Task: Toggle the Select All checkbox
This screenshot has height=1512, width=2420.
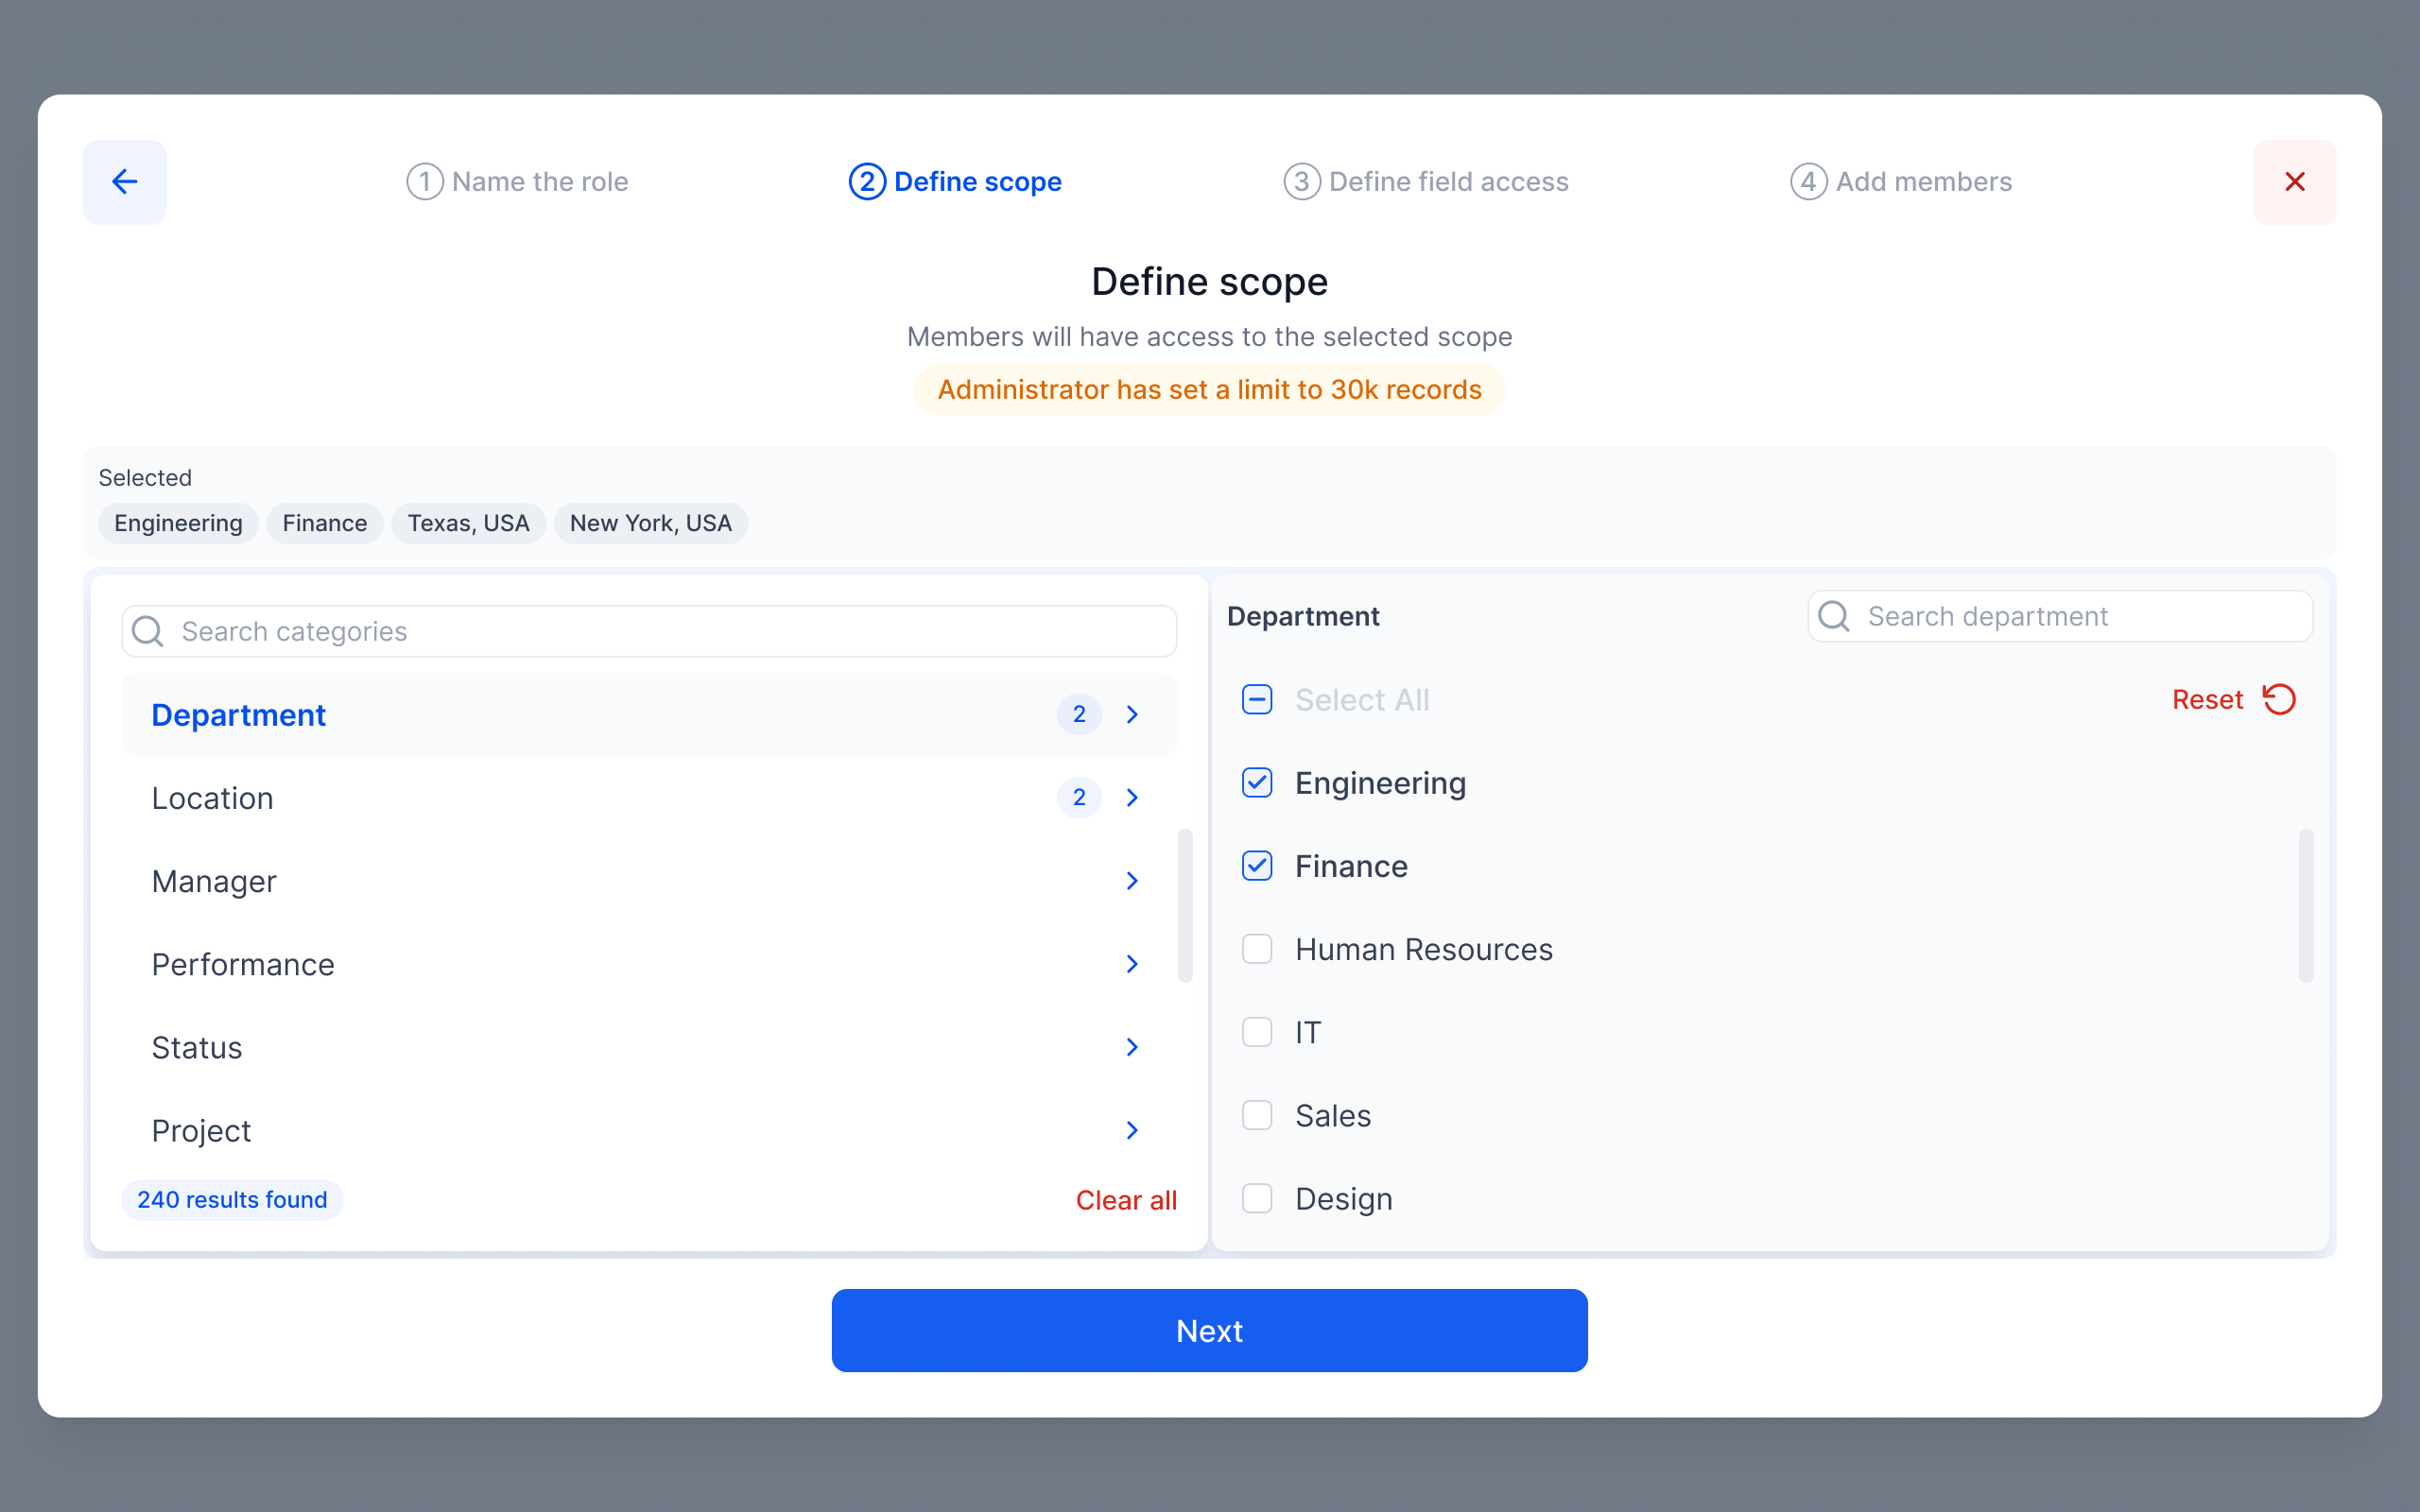Action: (1257, 699)
